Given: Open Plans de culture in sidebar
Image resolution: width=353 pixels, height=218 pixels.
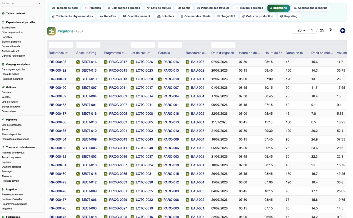Looking at the screenshot, I should click(x=11, y=74).
